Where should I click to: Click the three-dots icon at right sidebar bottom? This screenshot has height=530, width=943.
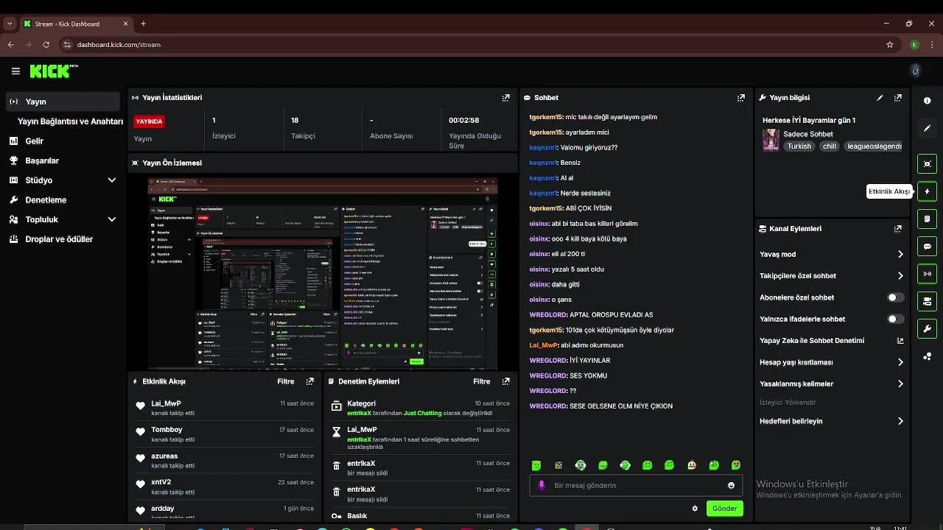tap(927, 356)
